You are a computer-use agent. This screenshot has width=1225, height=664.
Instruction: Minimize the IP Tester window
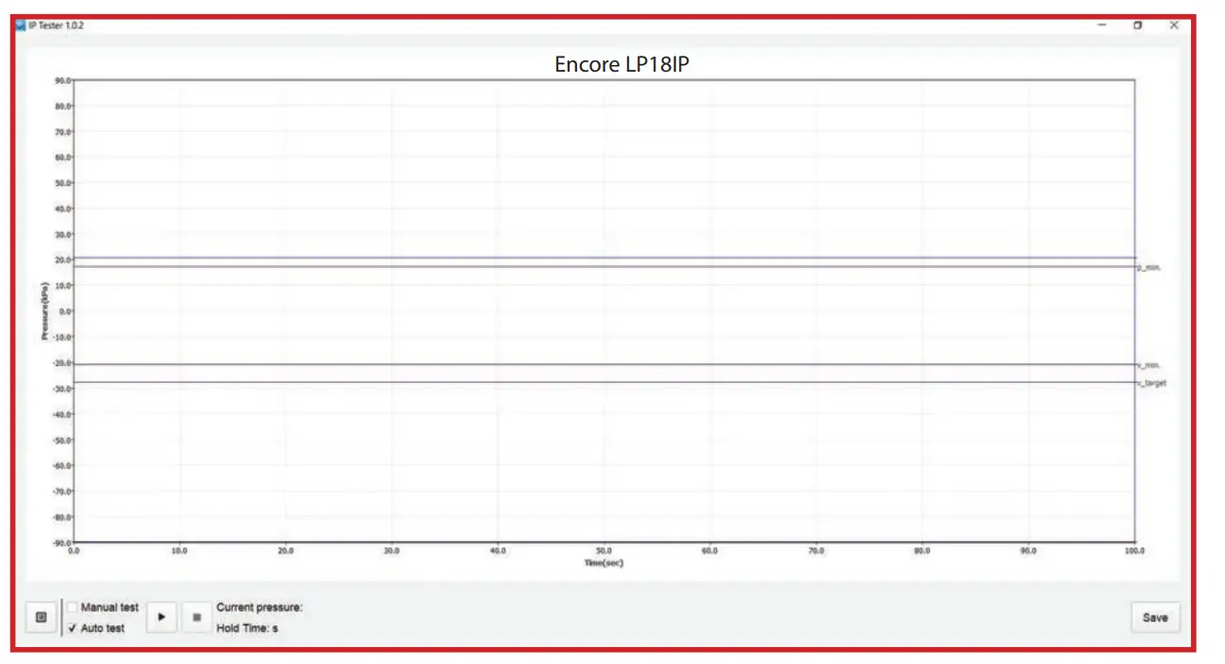pyautogui.click(x=1101, y=25)
